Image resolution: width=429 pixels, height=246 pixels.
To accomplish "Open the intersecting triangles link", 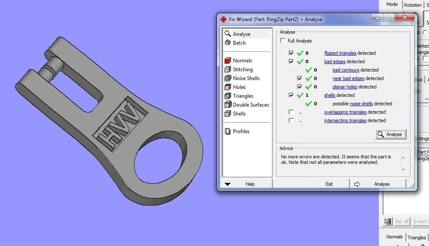I will [345, 120].
